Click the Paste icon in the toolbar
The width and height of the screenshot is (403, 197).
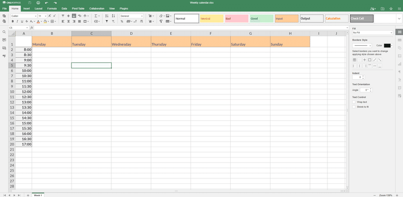[x=4, y=21]
